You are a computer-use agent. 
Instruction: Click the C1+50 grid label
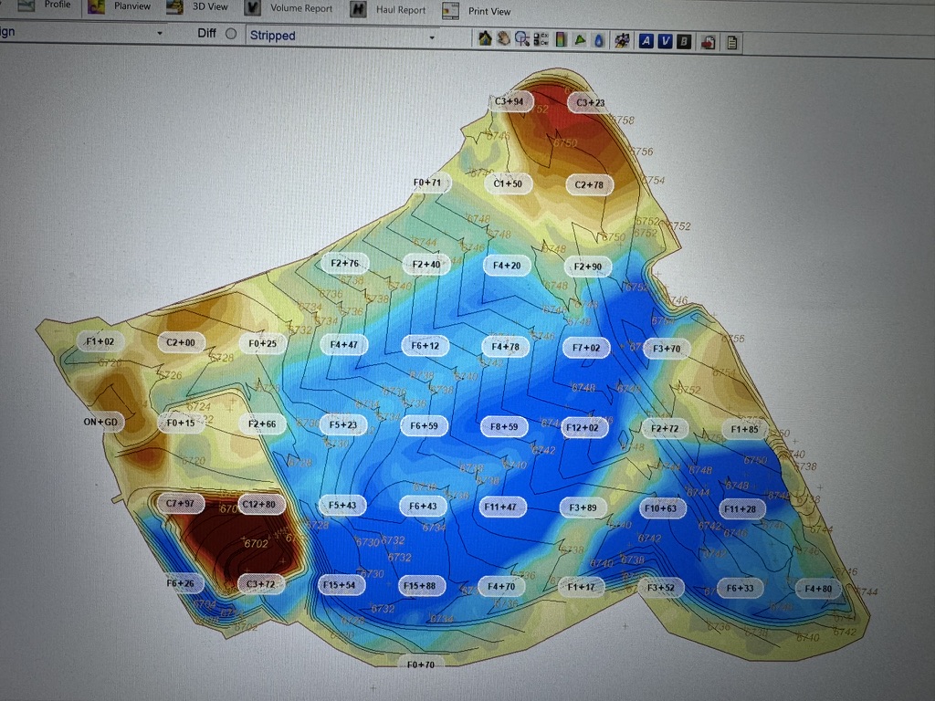click(508, 183)
